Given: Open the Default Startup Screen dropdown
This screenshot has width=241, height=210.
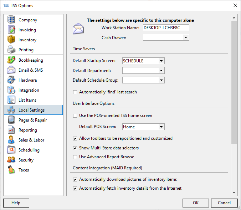Looking at the screenshot, I should [x=161, y=61].
